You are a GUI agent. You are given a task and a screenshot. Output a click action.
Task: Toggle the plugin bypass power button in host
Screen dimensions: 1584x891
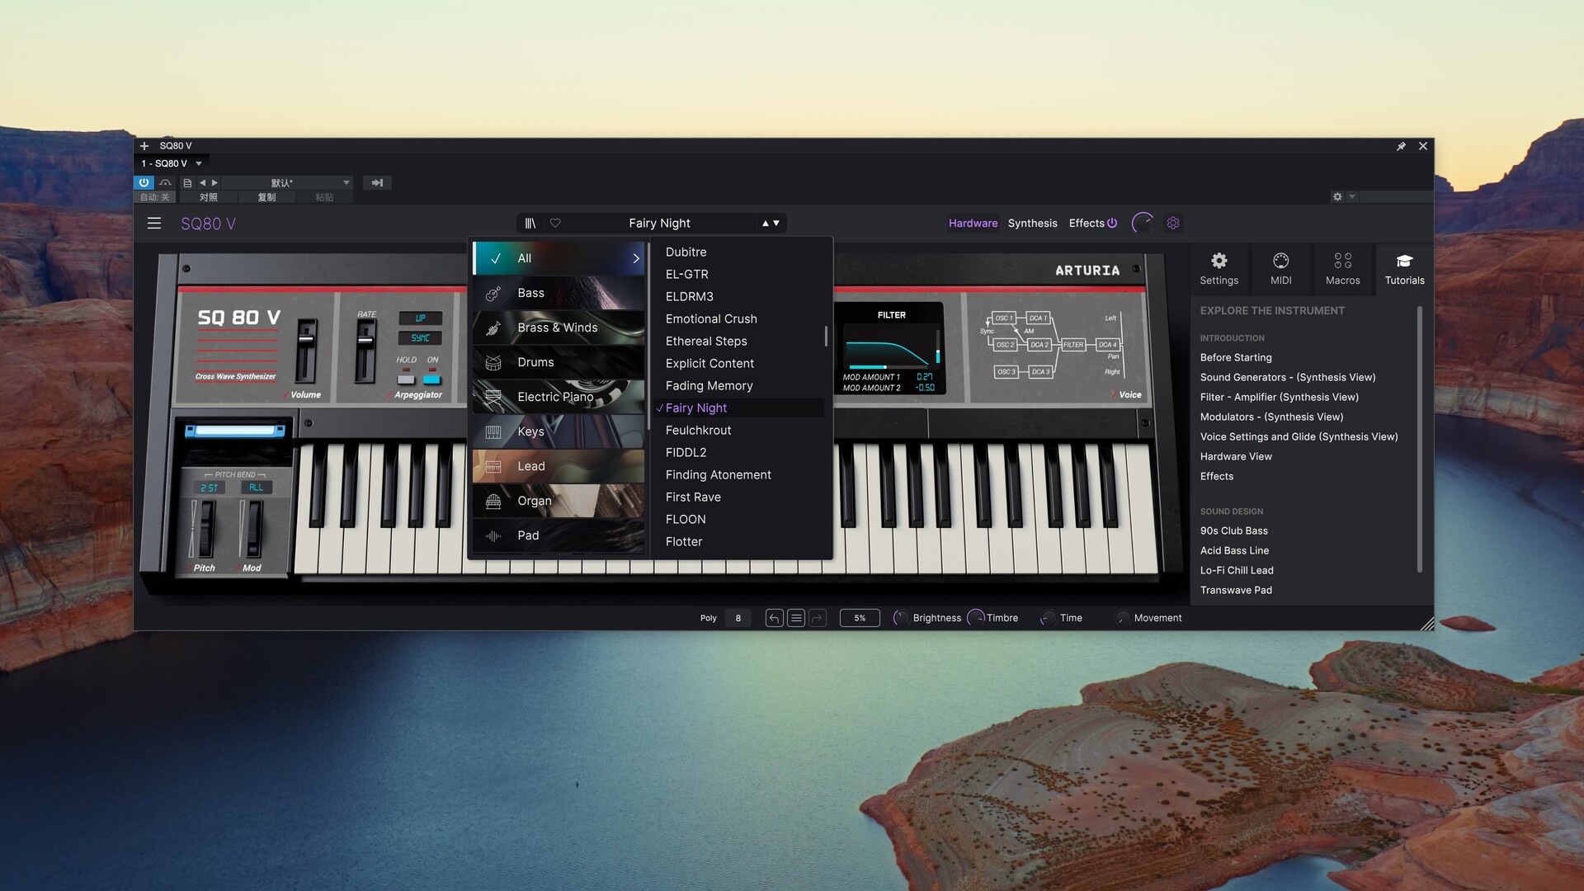[144, 183]
